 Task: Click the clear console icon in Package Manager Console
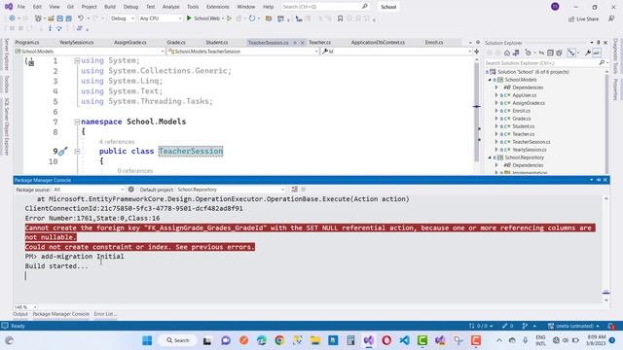294,190
